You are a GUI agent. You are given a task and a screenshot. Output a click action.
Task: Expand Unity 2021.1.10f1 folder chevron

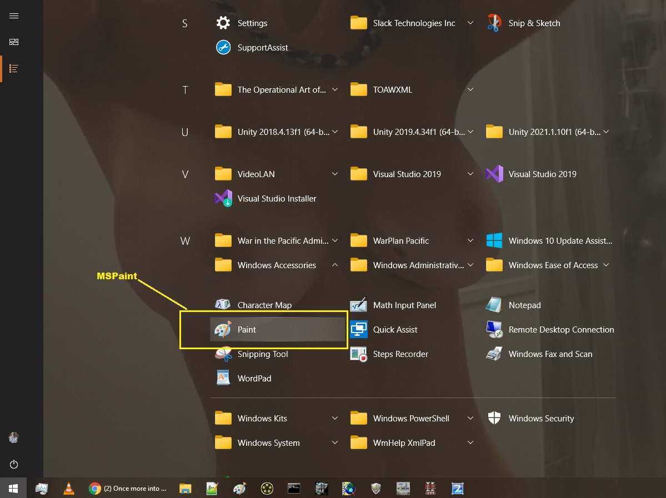point(606,132)
